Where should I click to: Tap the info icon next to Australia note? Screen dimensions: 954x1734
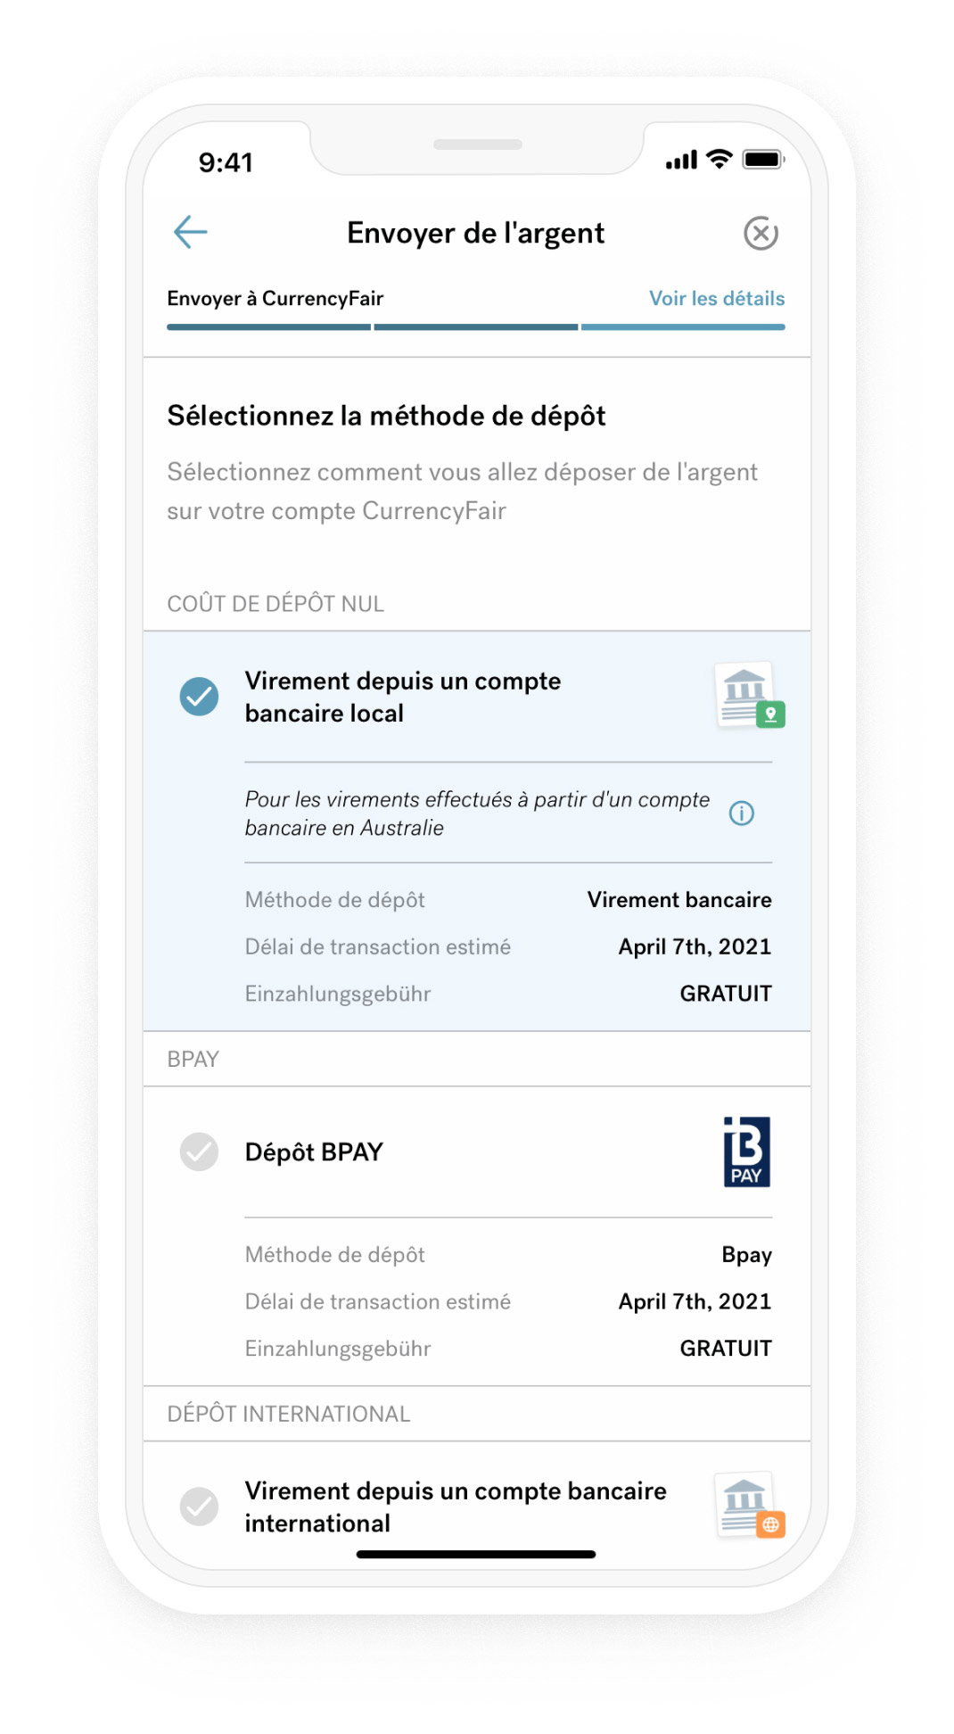(743, 813)
